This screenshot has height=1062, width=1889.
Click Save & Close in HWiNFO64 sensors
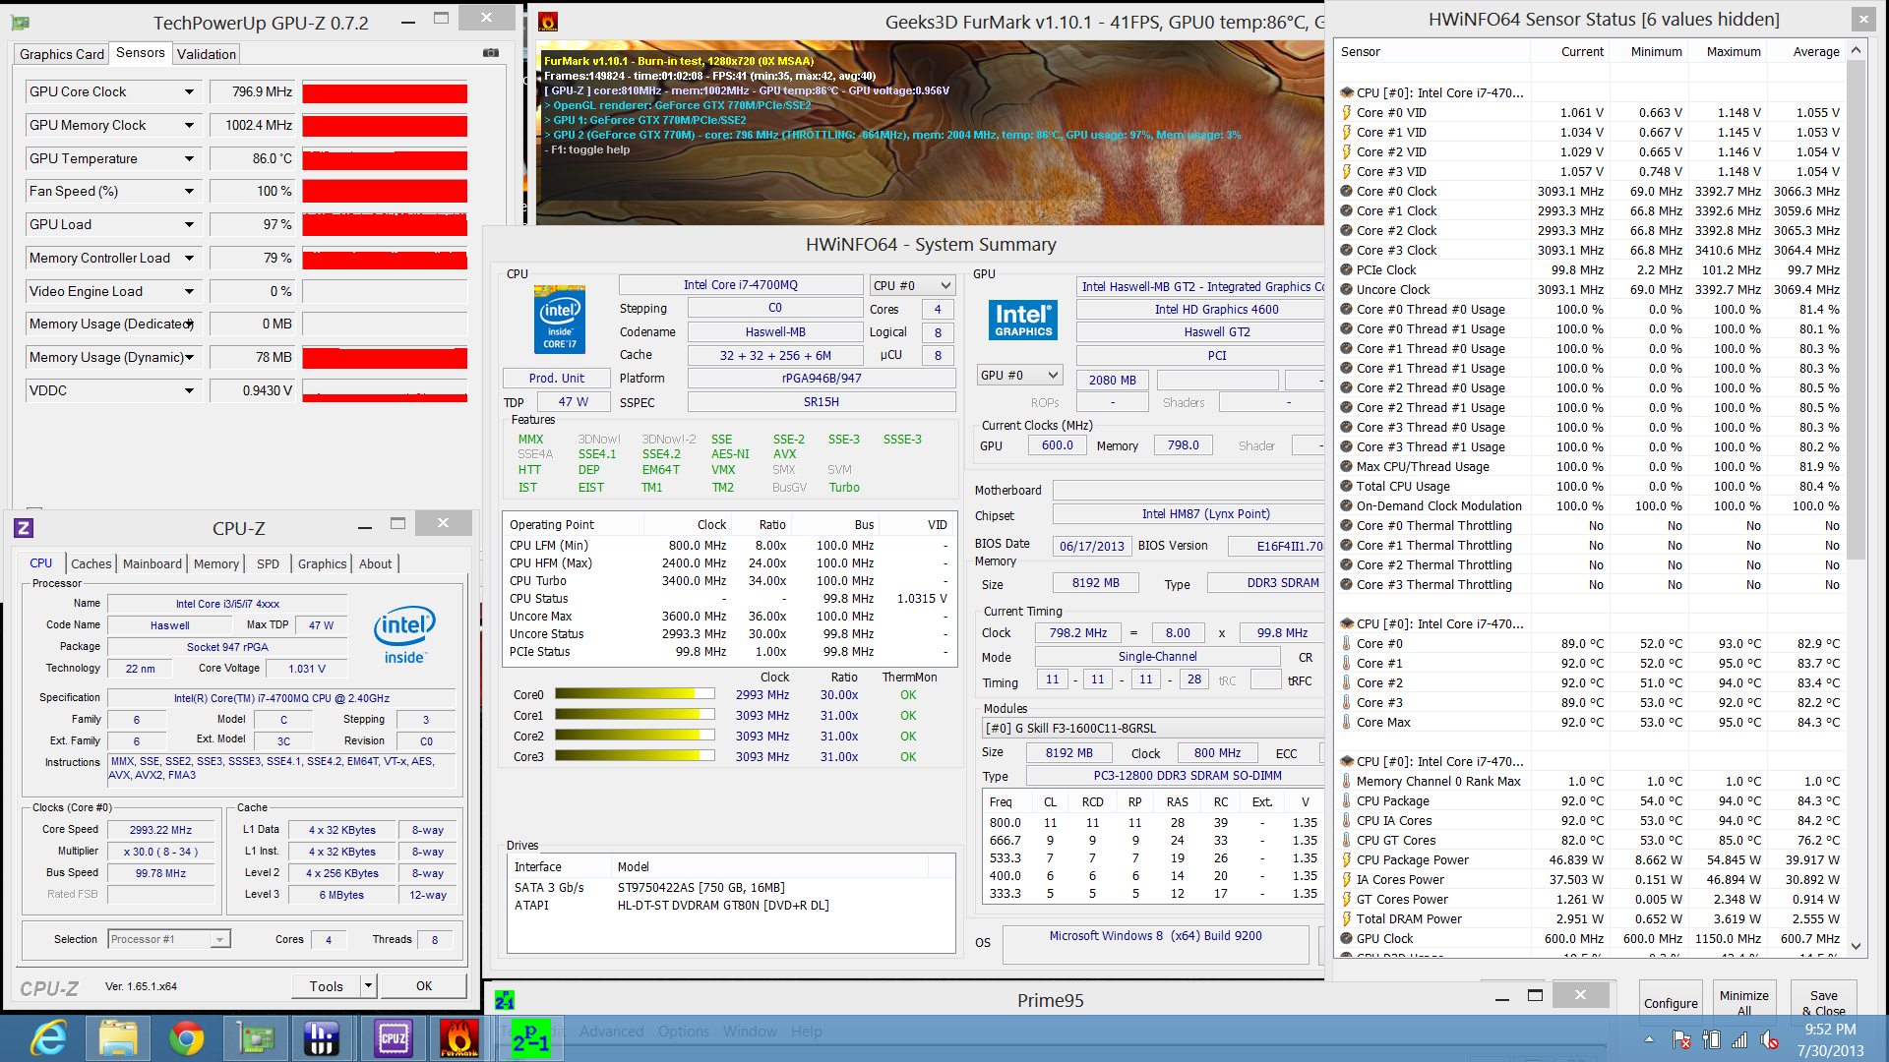tap(1823, 1002)
